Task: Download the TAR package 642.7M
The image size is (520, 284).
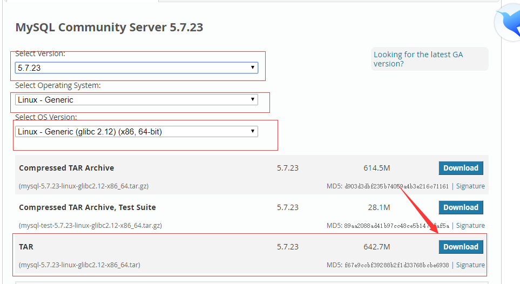Action: (461, 247)
